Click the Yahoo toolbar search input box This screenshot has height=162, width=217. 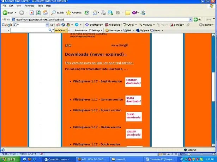[29, 30]
